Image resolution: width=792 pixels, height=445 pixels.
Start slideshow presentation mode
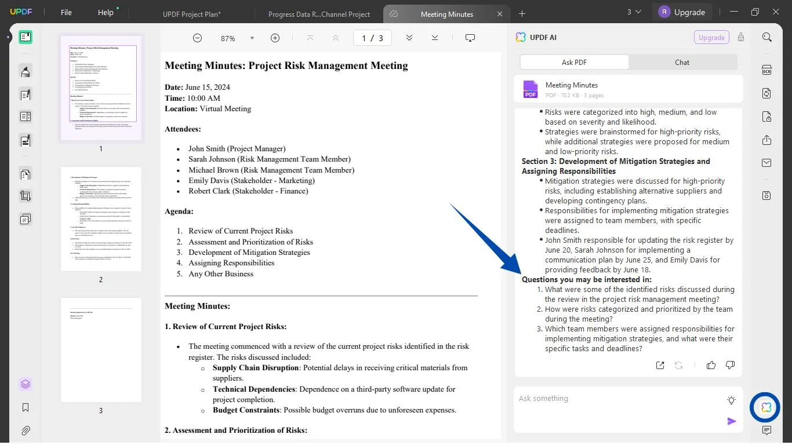coord(470,38)
